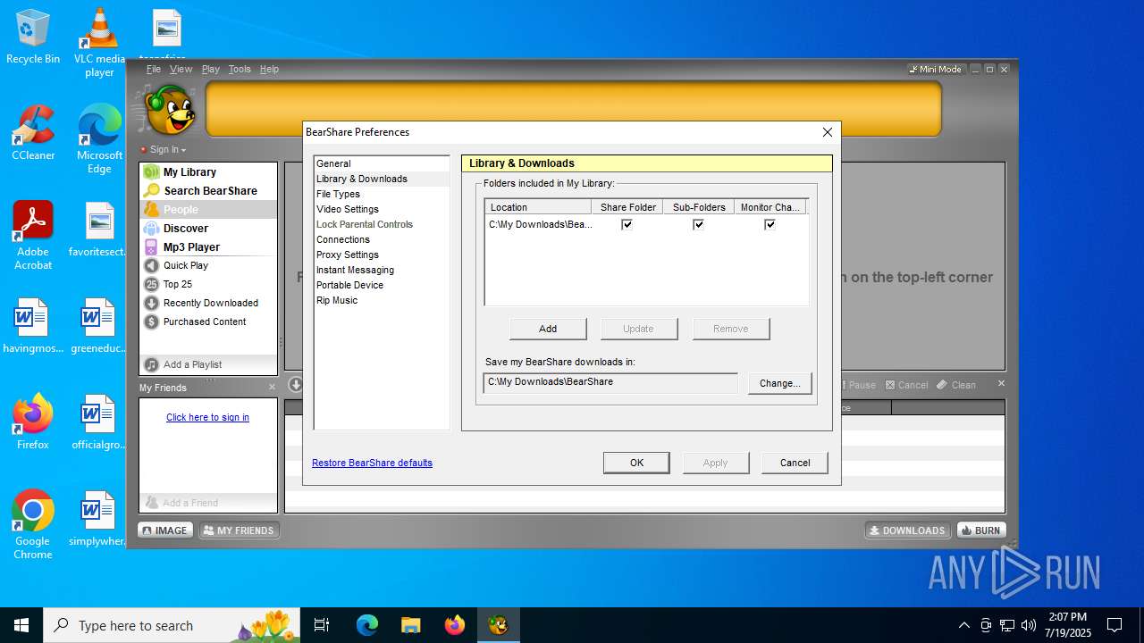The width and height of the screenshot is (1144, 643).
Task: Click the BearShare bear logo
Action: tap(168, 109)
